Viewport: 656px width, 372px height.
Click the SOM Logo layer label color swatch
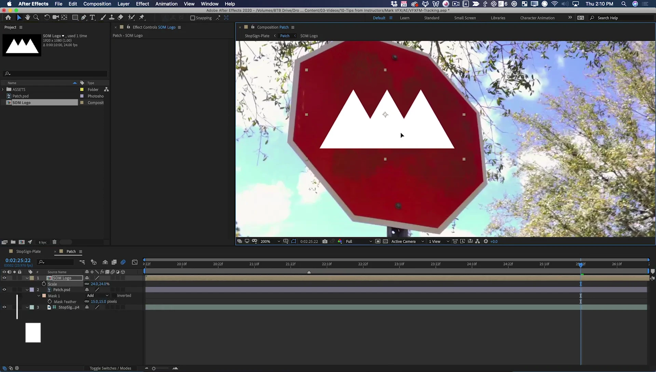32,278
